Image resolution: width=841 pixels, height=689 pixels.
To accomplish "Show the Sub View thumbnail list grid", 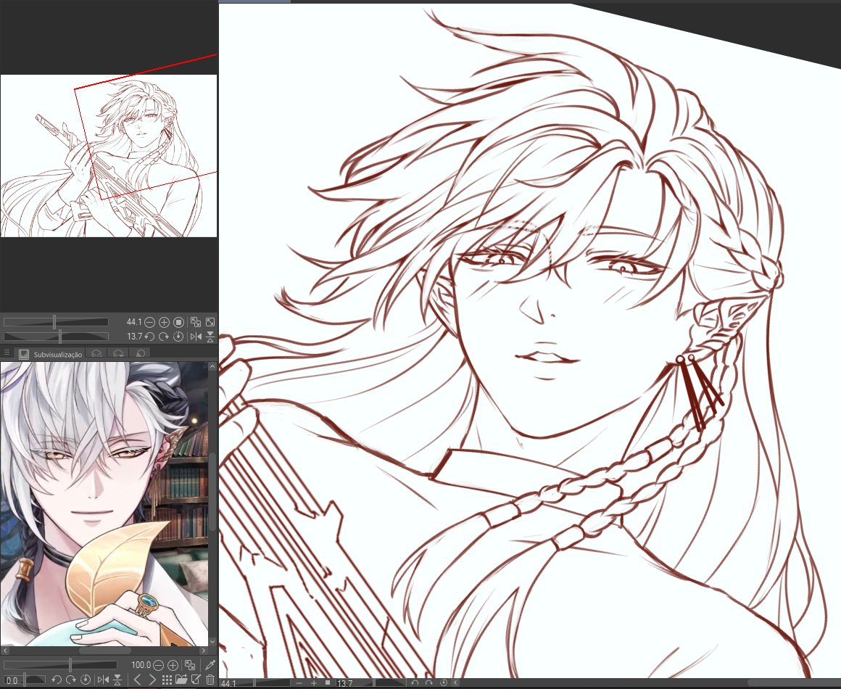I will click(x=165, y=680).
